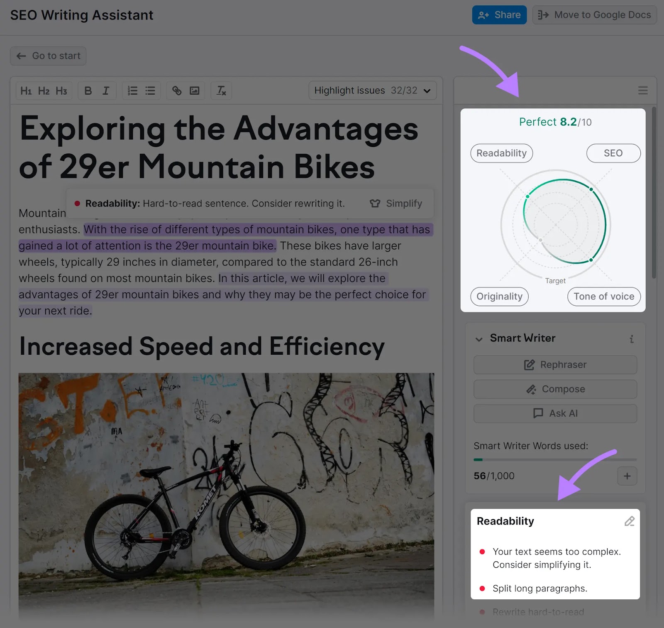664x628 pixels.
Task: Insert a hyperlink
Action: click(x=176, y=91)
